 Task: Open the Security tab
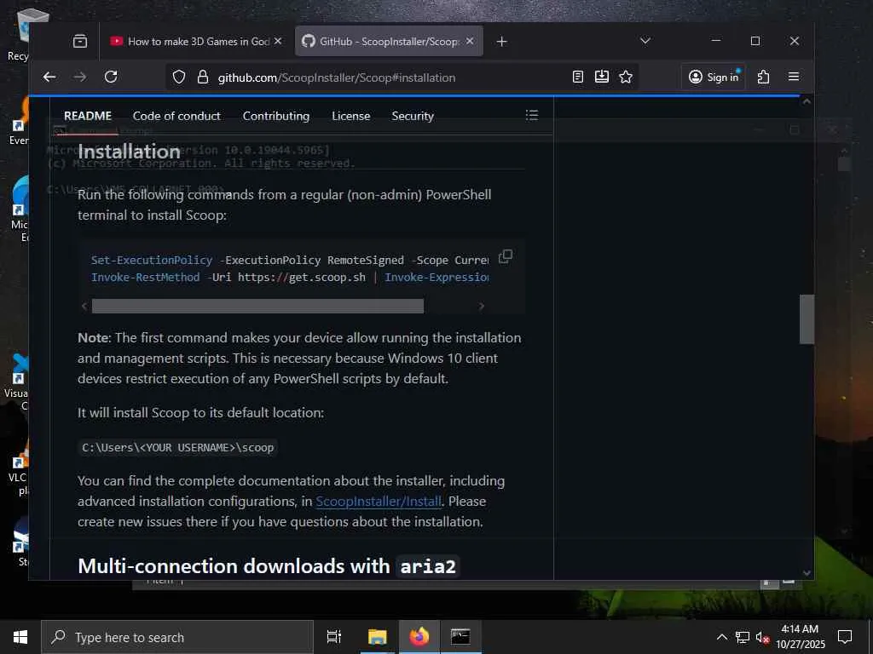413,116
